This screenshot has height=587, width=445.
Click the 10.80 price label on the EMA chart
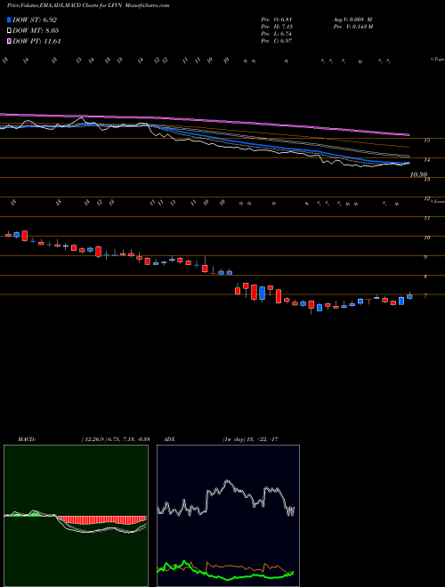tap(419, 174)
